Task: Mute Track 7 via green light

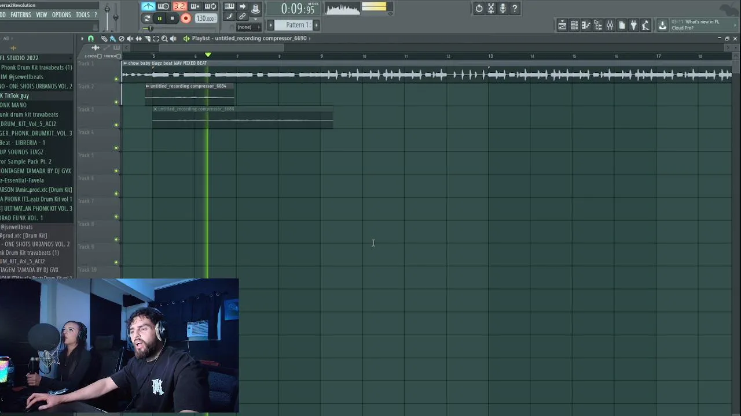Action: (116, 217)
